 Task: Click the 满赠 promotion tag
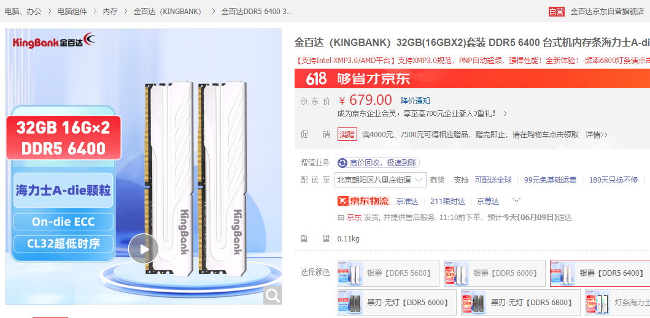tap(347, 135)
